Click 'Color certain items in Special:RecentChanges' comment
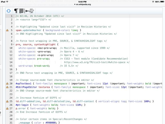The height and width of the screenshot is (124, 165). click(51, 119)
